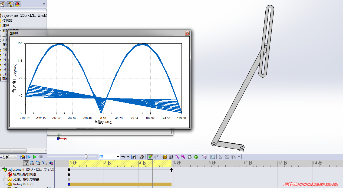Switch to the PropertyManager tab

3,4
